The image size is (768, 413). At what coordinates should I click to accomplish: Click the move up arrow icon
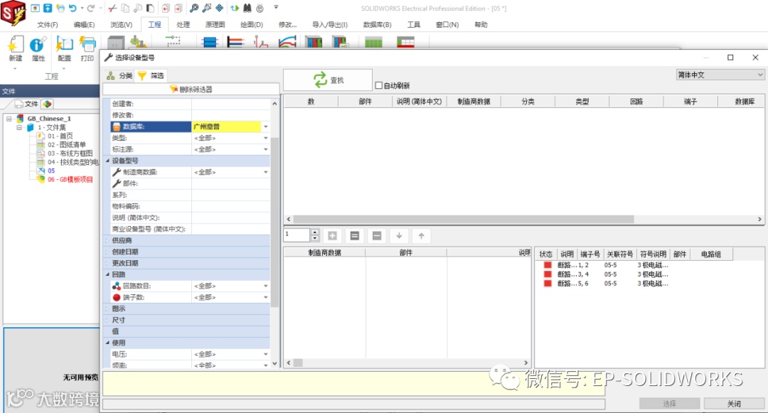pyautogui.click(x=421, y=236)
